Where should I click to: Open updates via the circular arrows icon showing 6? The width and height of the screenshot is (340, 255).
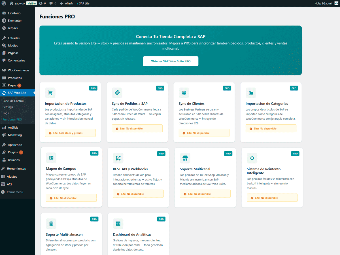(42, 3)
